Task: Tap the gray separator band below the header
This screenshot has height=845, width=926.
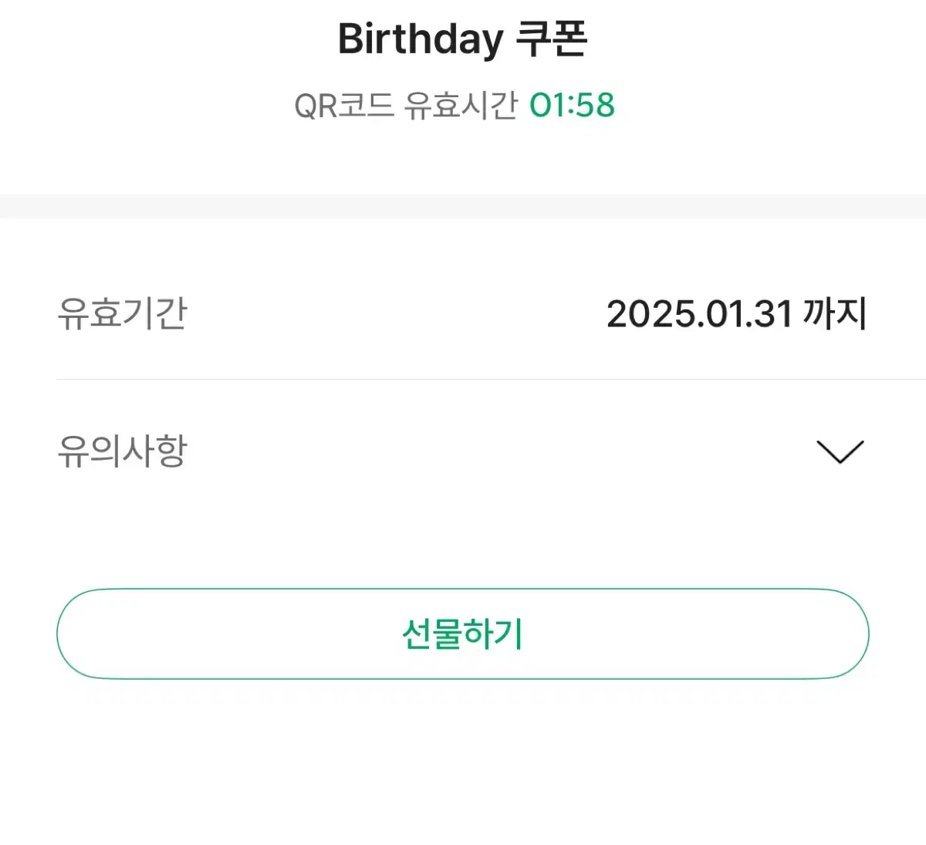Action: (463, 207)
